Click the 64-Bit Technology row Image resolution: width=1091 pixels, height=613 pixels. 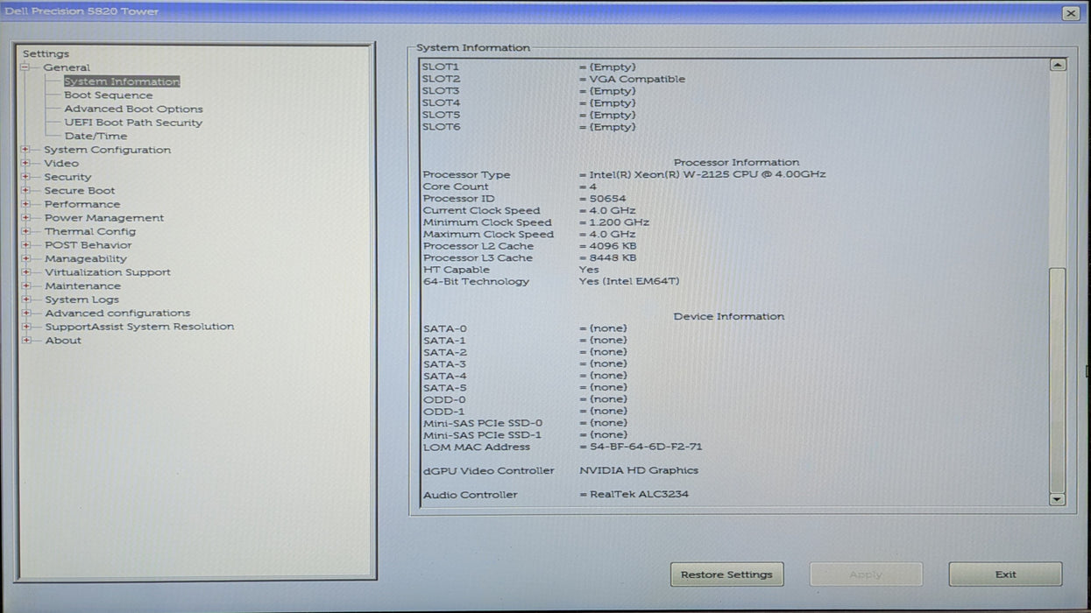coord(551,282)
